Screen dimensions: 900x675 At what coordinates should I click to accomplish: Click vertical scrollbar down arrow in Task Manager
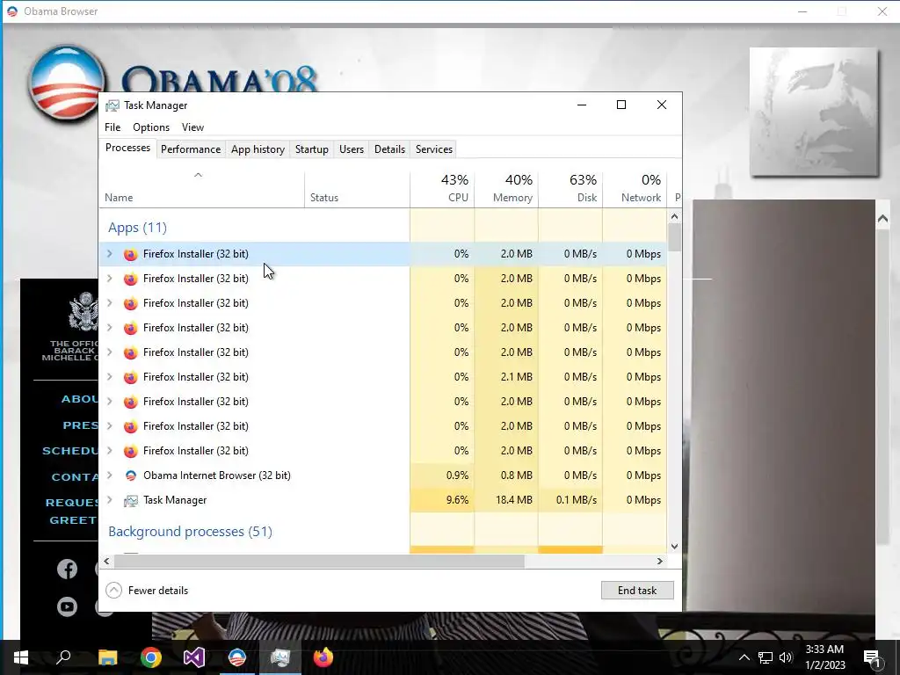(674, 547)
